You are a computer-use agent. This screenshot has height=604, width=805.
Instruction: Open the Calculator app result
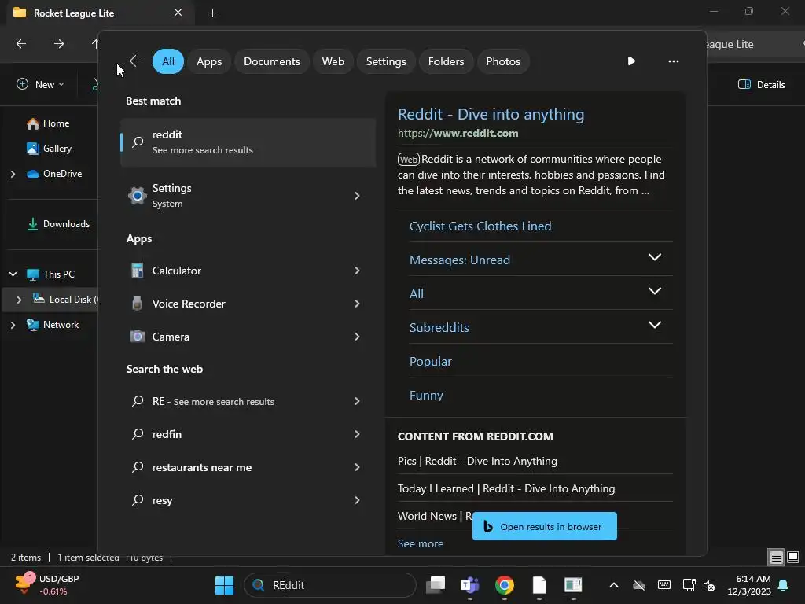coord(248,271)
